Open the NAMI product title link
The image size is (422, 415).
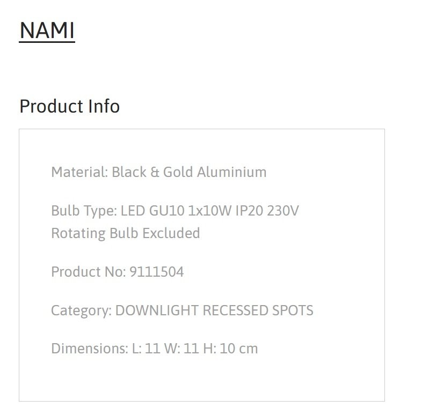pyautogui.click(x=47, y=31)
